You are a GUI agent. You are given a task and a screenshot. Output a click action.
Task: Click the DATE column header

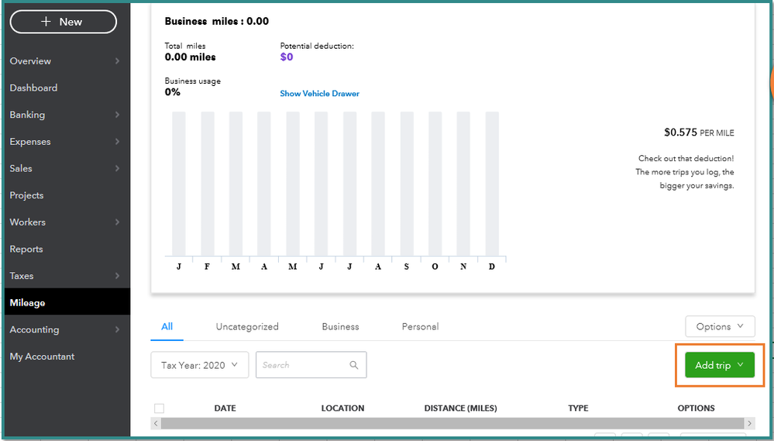(225, 408)
